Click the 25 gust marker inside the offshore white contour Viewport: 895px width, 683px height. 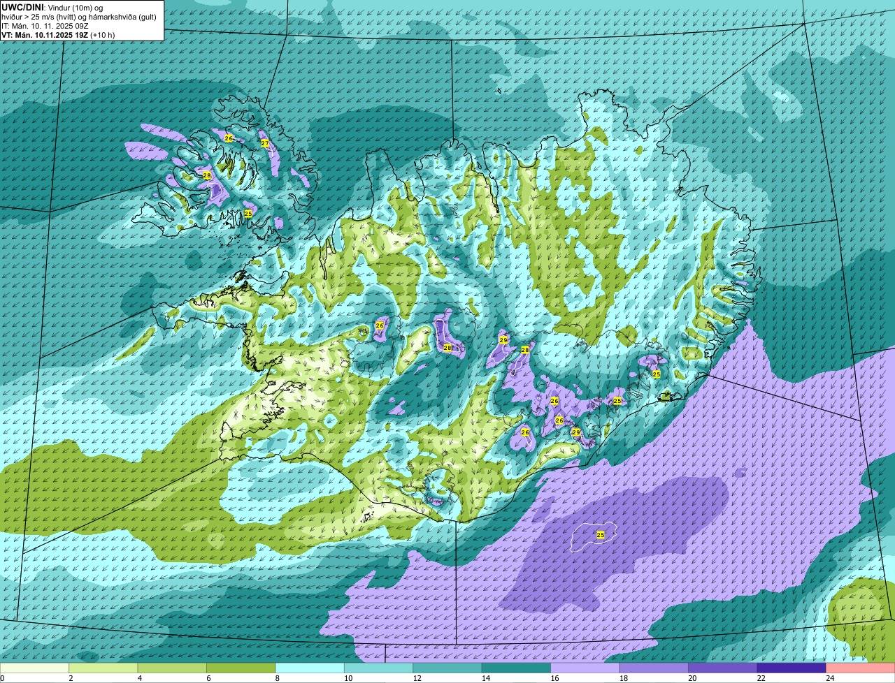click(601, 534)
